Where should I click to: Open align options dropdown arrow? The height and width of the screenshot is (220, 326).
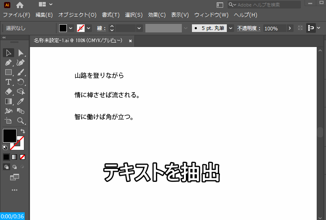pyautogui.click(x=319, y=28)
